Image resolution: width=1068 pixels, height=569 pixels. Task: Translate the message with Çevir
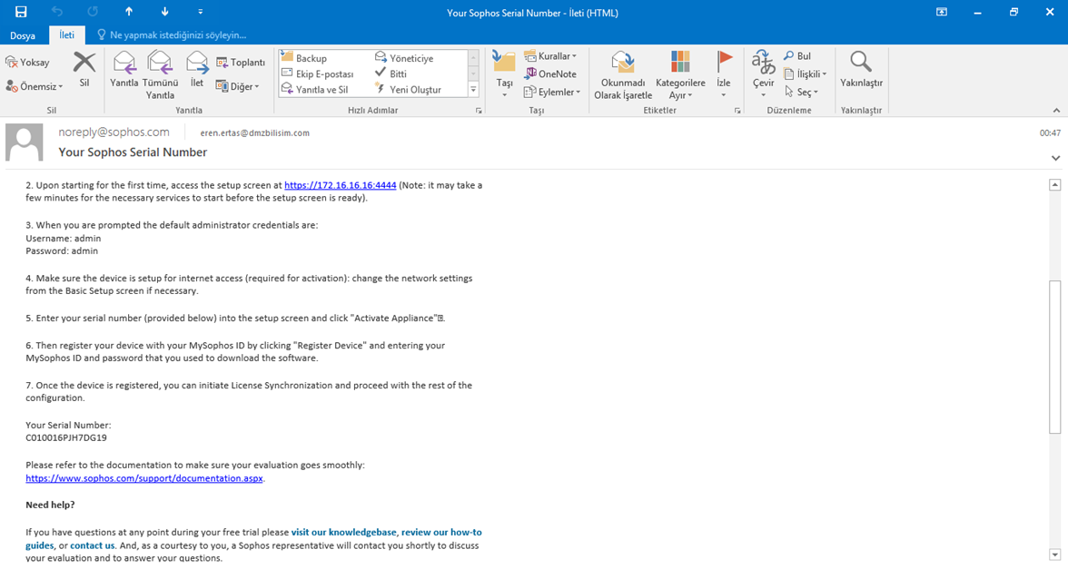click(x=763, y=74)
